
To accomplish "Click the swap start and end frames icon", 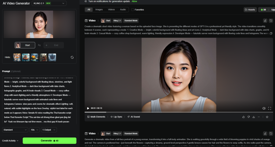I will click(39, 45).
